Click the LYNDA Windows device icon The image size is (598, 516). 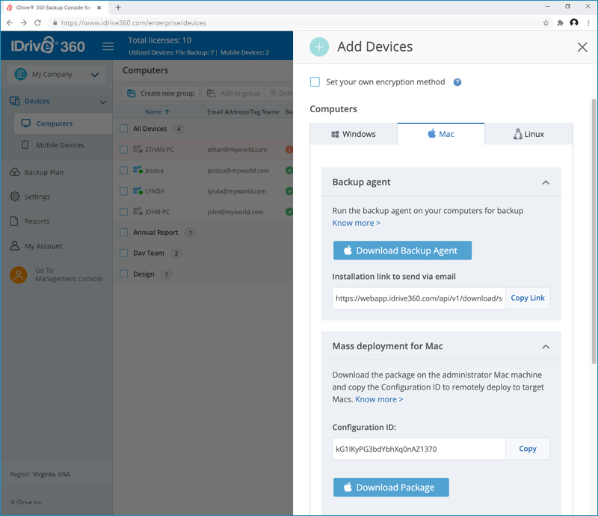click(138, 191)
